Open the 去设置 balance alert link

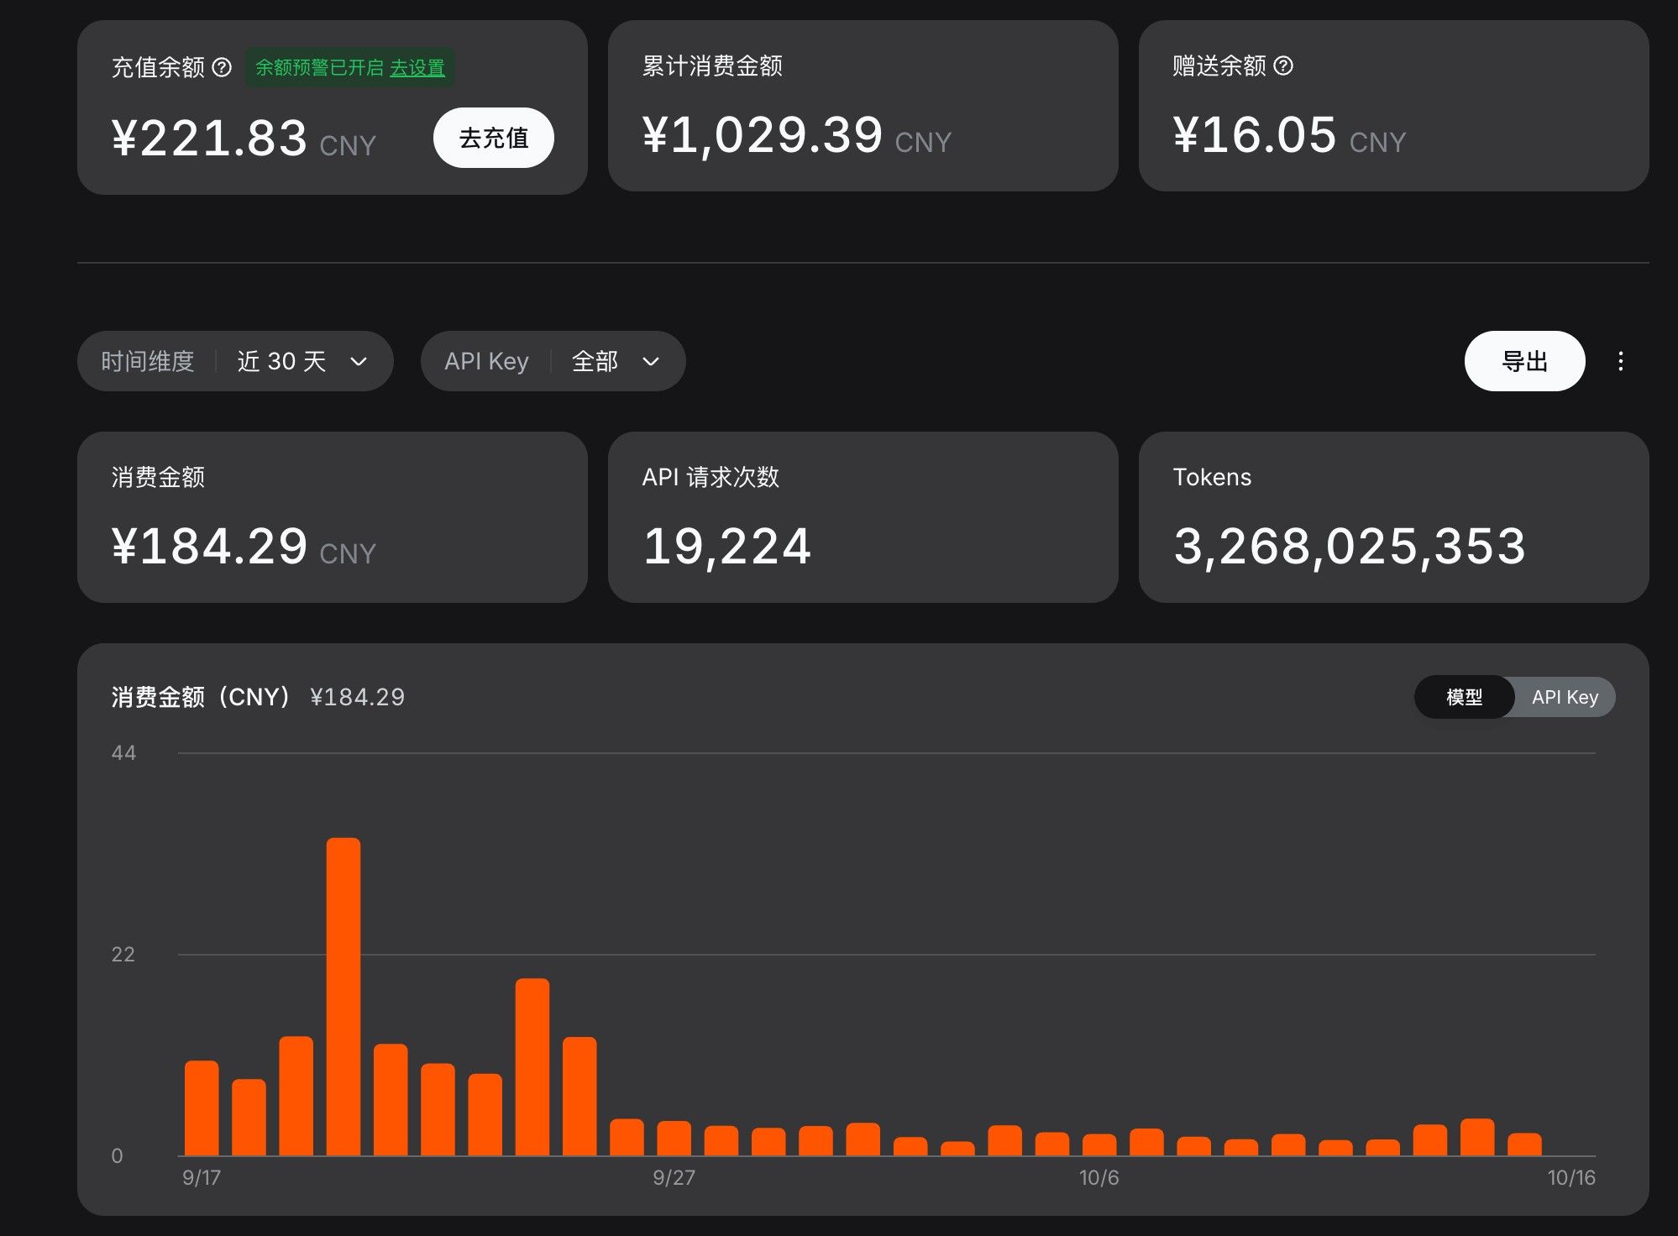[417, 67]
